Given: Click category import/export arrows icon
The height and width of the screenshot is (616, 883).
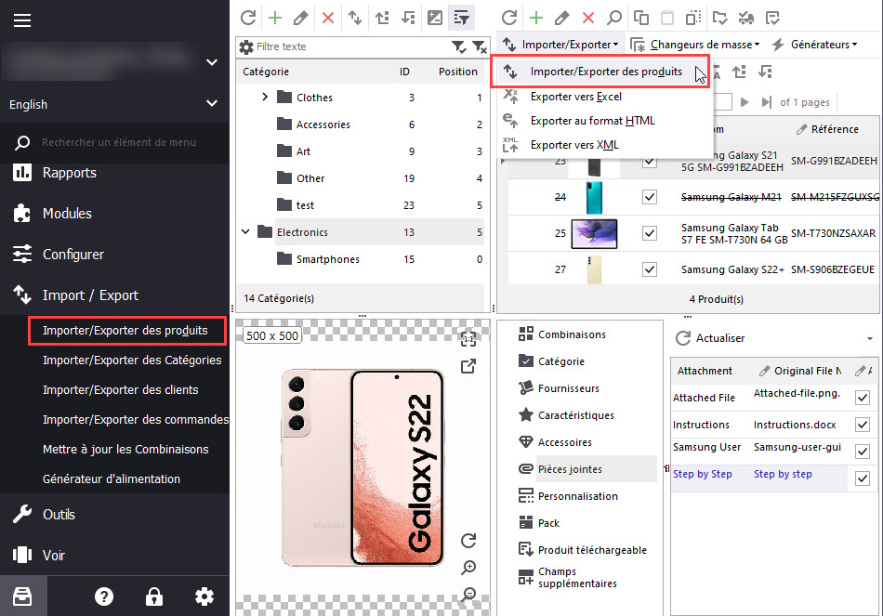Looking at the screenshot, I should click(355, 18).
